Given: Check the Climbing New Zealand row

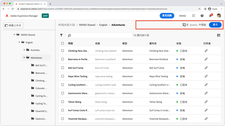Looking at the screenshot, I should [x=63, y=51].
